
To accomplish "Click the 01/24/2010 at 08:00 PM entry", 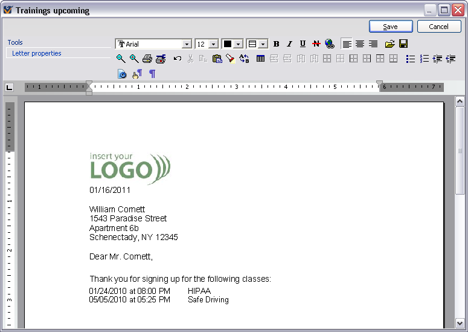I will [130, 291].
